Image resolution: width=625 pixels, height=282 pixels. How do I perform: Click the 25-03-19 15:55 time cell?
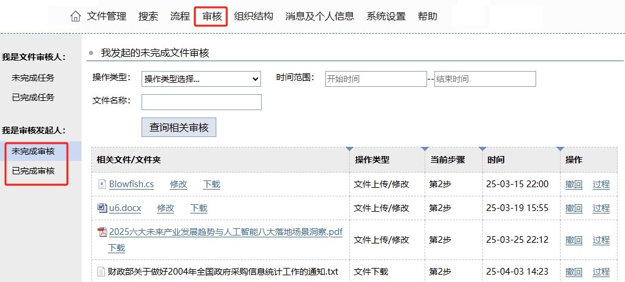(x=517, y=208)
